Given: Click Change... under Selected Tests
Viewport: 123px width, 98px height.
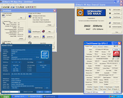Looking at the screenshot, I should [22, 39].
